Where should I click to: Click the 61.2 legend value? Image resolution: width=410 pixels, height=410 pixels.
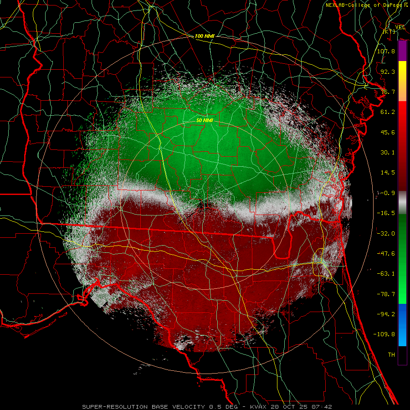pos(388,112)
